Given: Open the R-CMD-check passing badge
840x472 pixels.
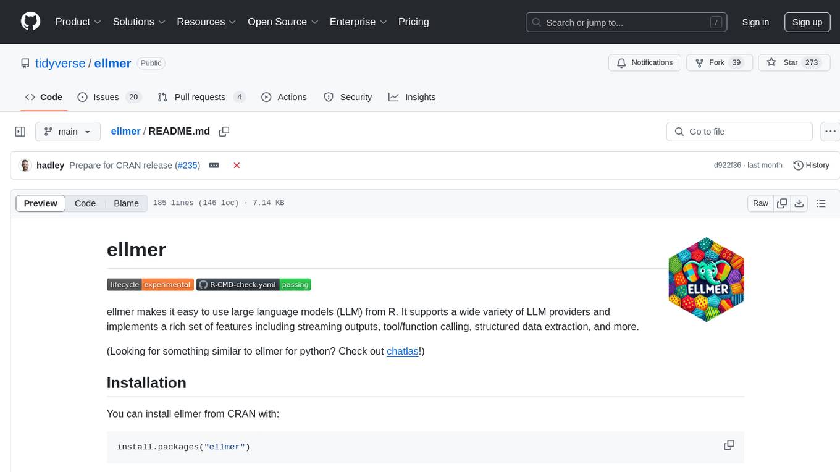Looking at the screenshot, I should (x=254, y=284).
